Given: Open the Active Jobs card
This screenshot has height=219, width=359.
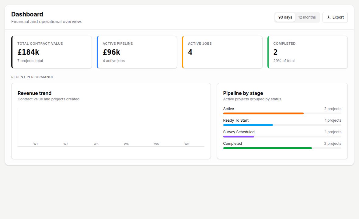Looking at the screenshot, I should (222, 52).
